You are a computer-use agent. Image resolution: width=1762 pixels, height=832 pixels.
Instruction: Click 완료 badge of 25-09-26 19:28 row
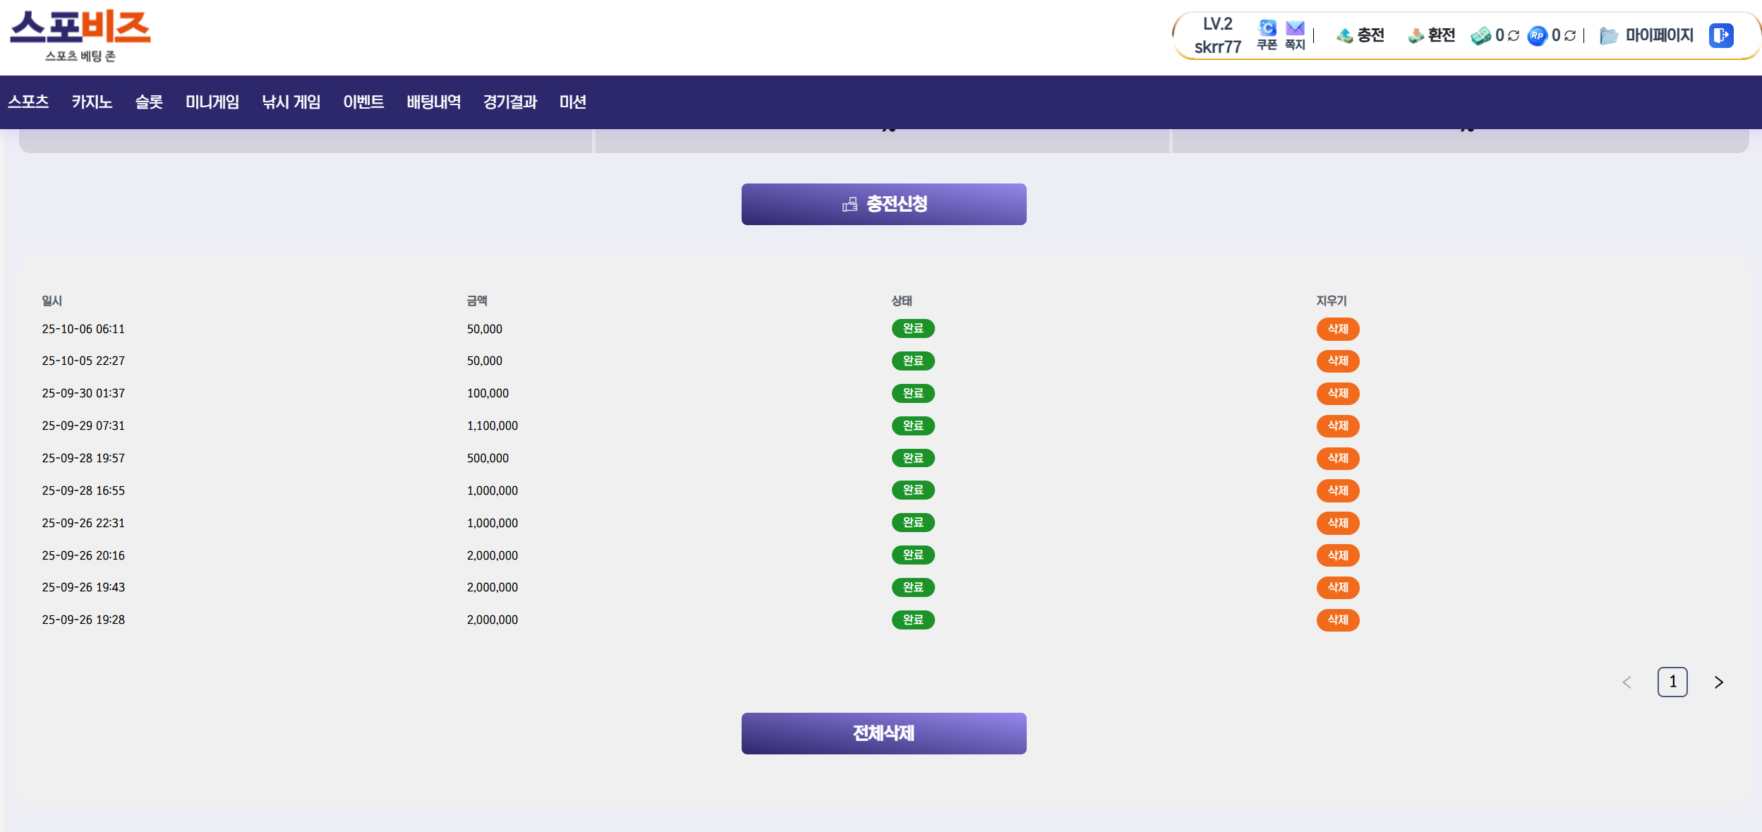pos(912,620)
